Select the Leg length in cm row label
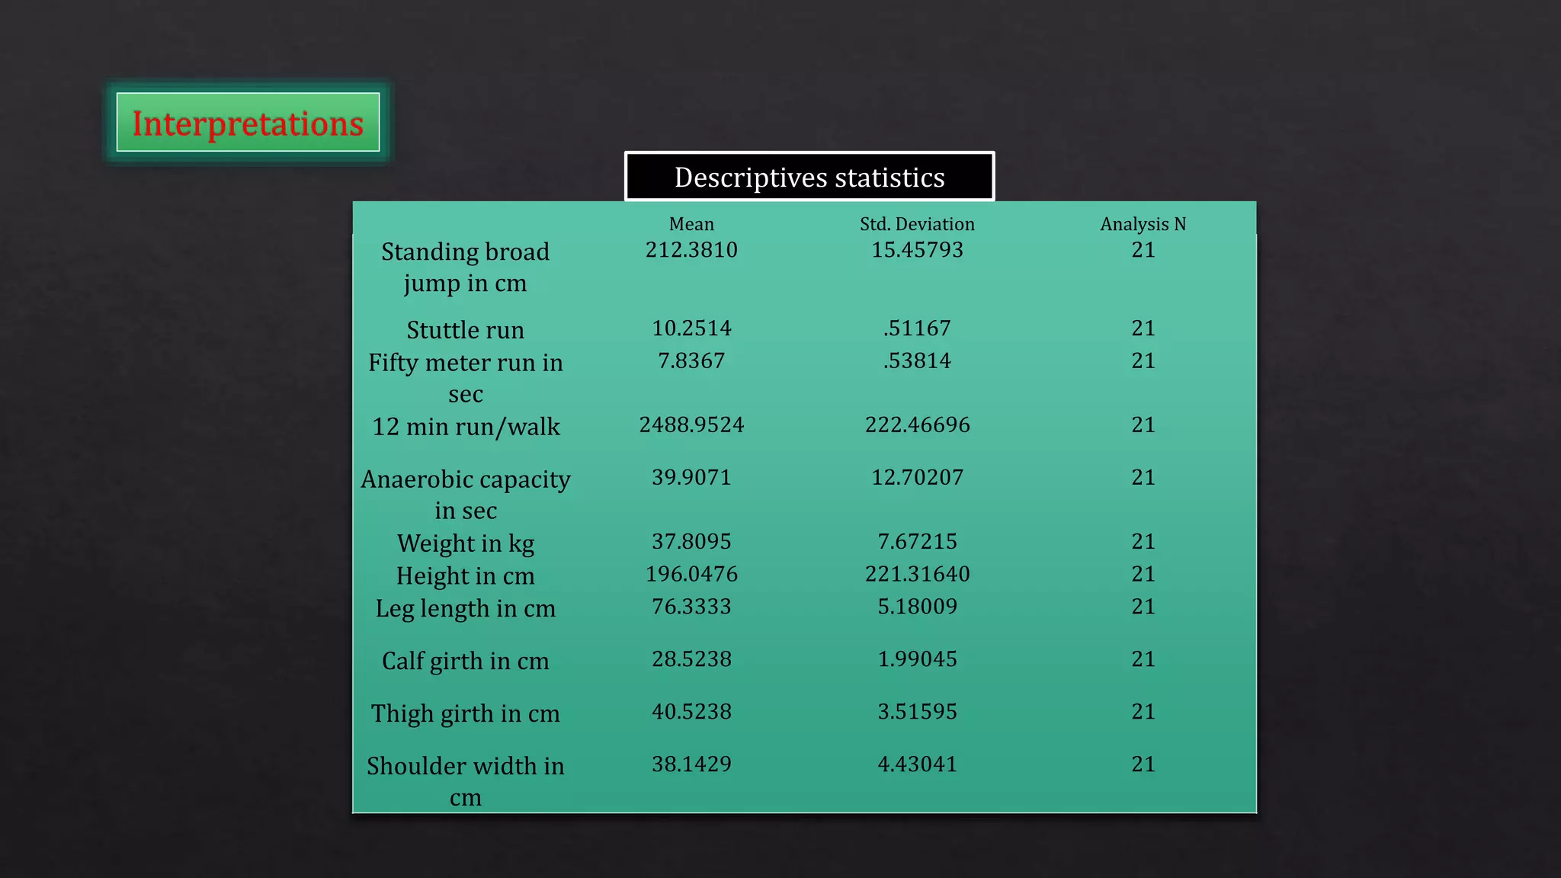The height and width of the screenshot is (878, 1561). click(465, 609)
